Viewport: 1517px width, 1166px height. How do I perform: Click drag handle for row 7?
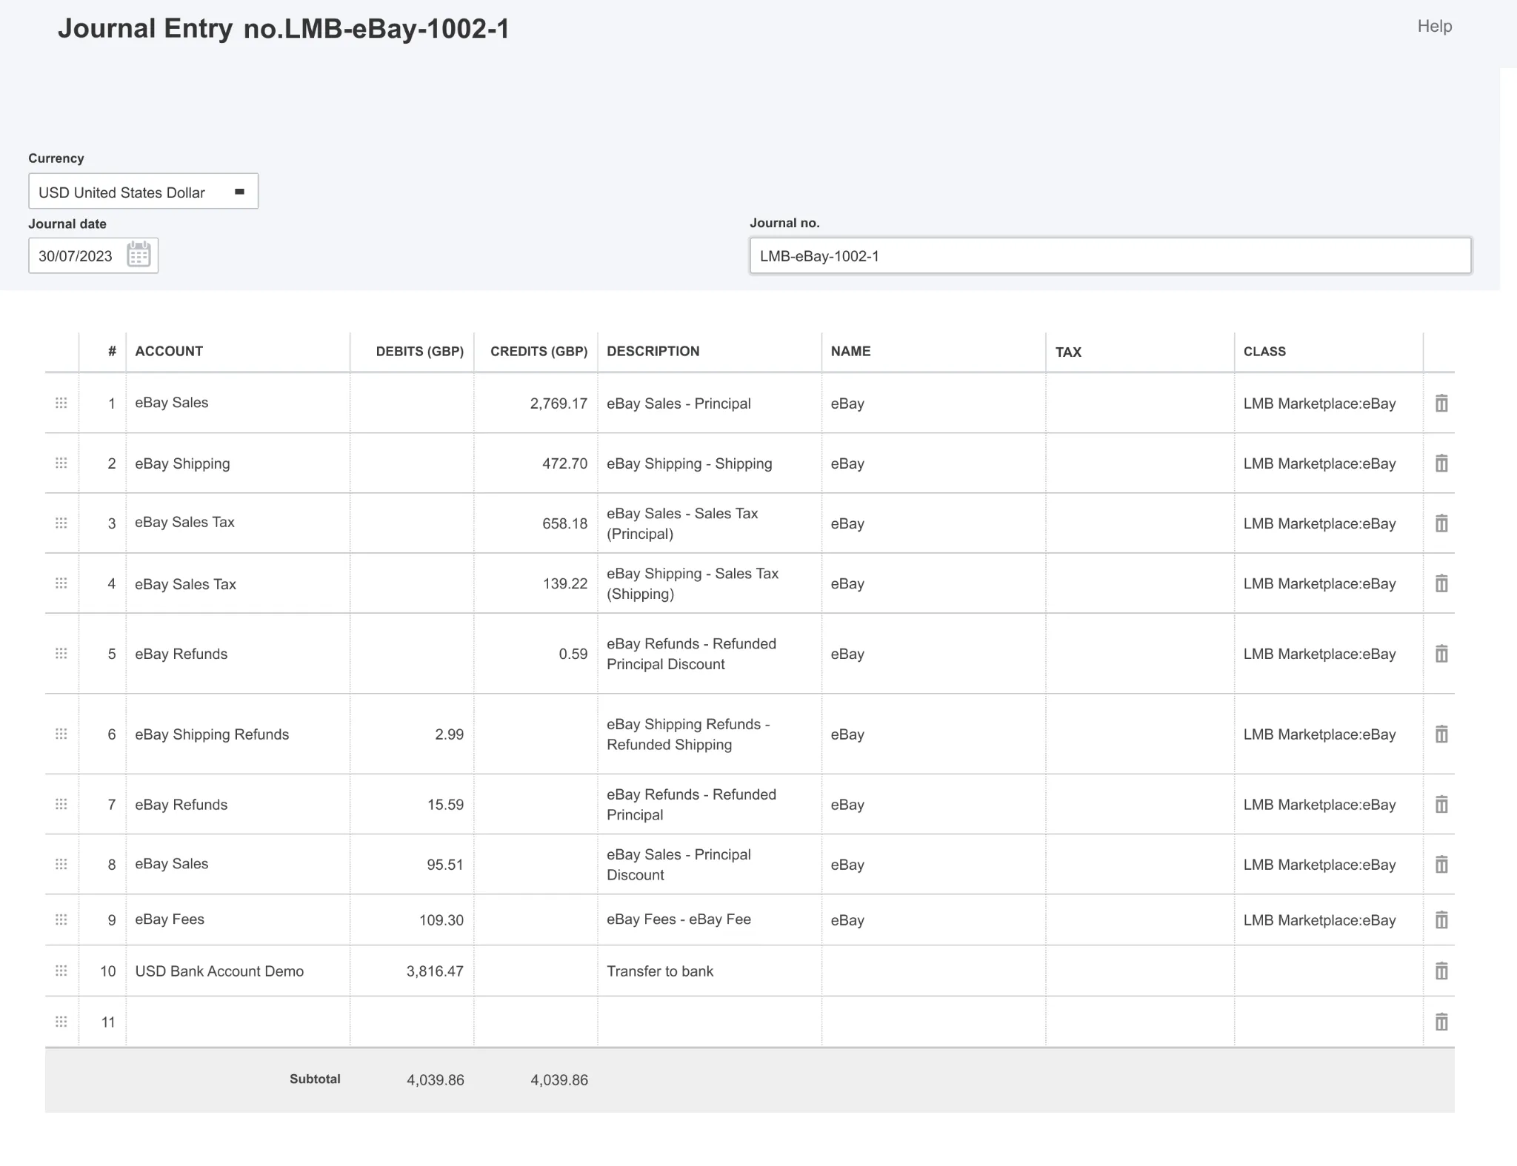click(61, 804)
